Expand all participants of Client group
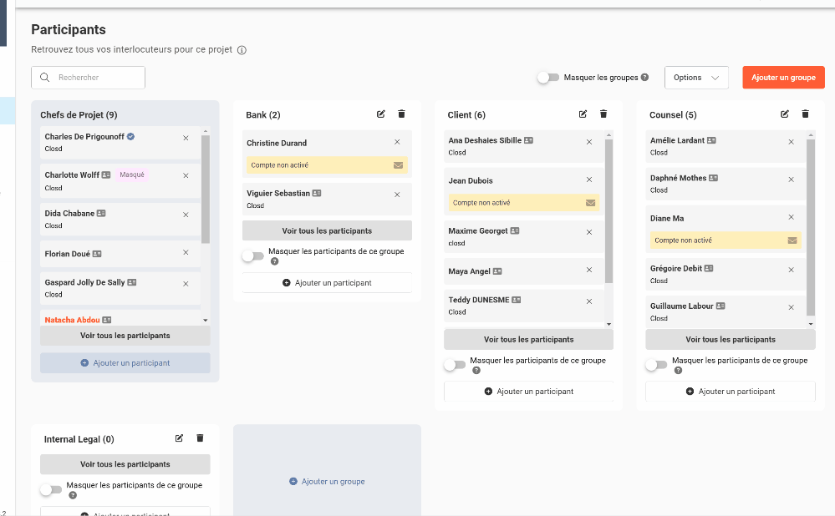 tap(528, 340)
